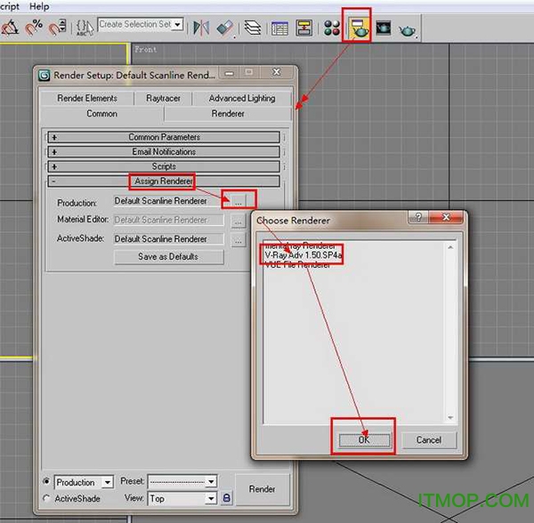Screen dimensions: 534x523
Task: Click Cancel in Choose Renderer
Action: (429, 440)
